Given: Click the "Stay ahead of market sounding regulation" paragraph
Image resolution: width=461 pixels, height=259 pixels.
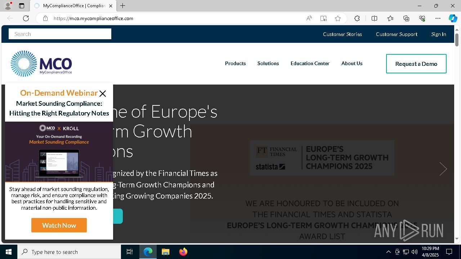Looking at the screenshot, I should point(59,198).
